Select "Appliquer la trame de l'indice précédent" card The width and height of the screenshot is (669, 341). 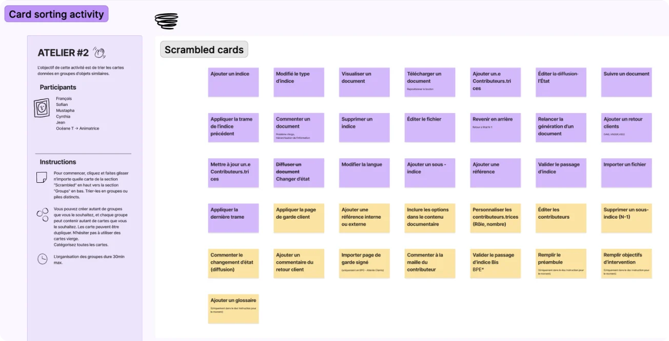click(x=233, y=127)
